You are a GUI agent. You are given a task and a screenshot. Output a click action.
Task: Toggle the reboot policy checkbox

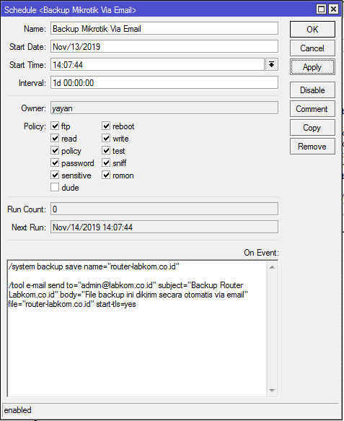coord(106,126)
